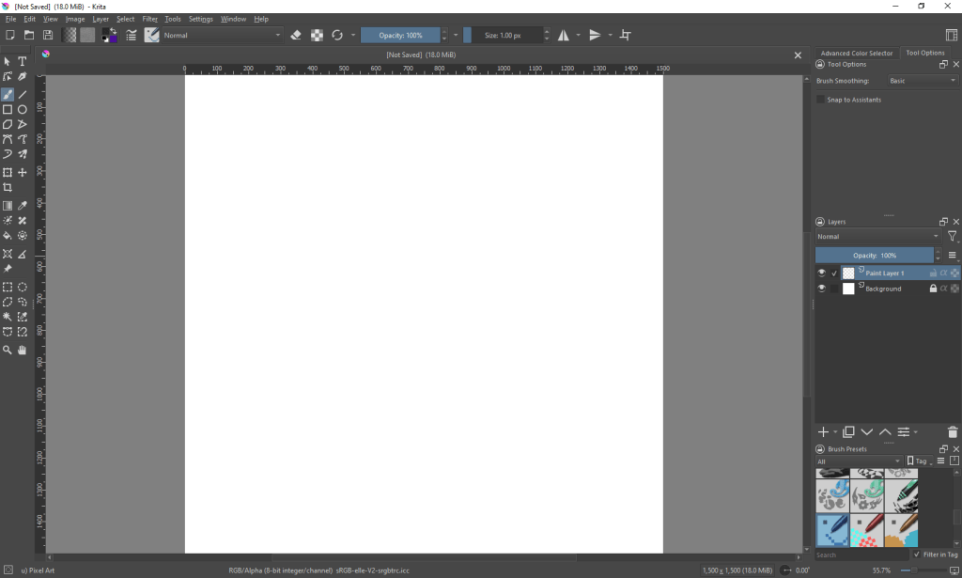Viewport: 962px width, 578px height.
Task: Delete the layer using the trash icon
Action: [953, 432]
